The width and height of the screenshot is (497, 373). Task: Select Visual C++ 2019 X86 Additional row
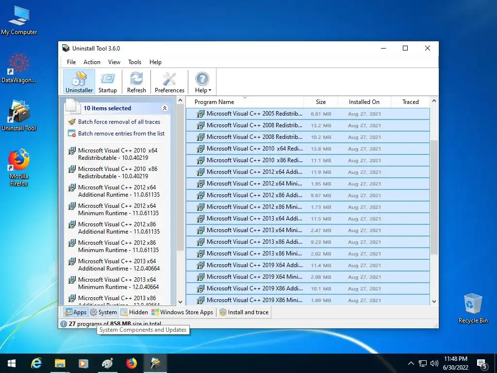308,288
